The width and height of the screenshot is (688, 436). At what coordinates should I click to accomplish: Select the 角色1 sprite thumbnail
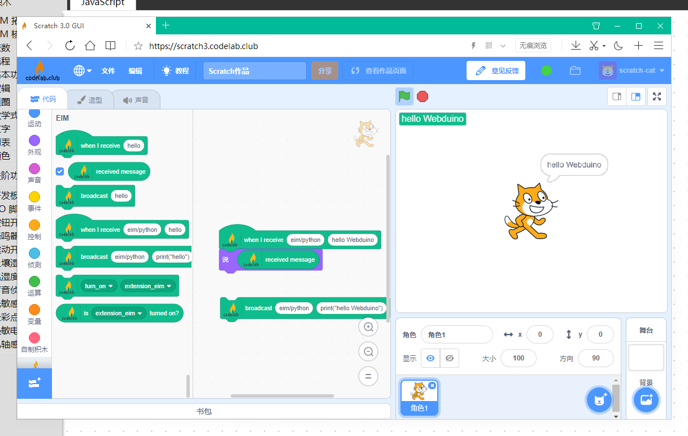[x=419, y=397]
